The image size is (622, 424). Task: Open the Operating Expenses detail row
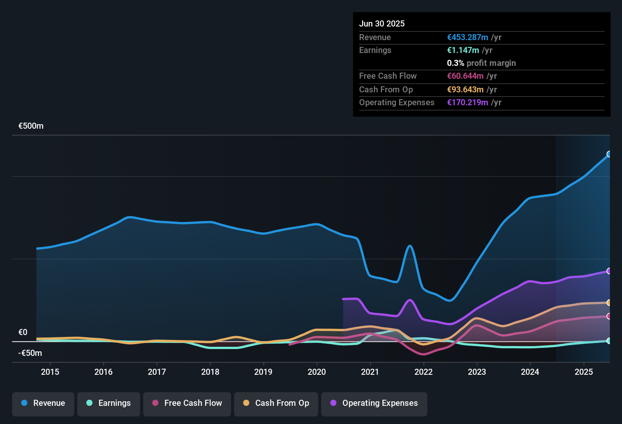[x=397, y=103]
